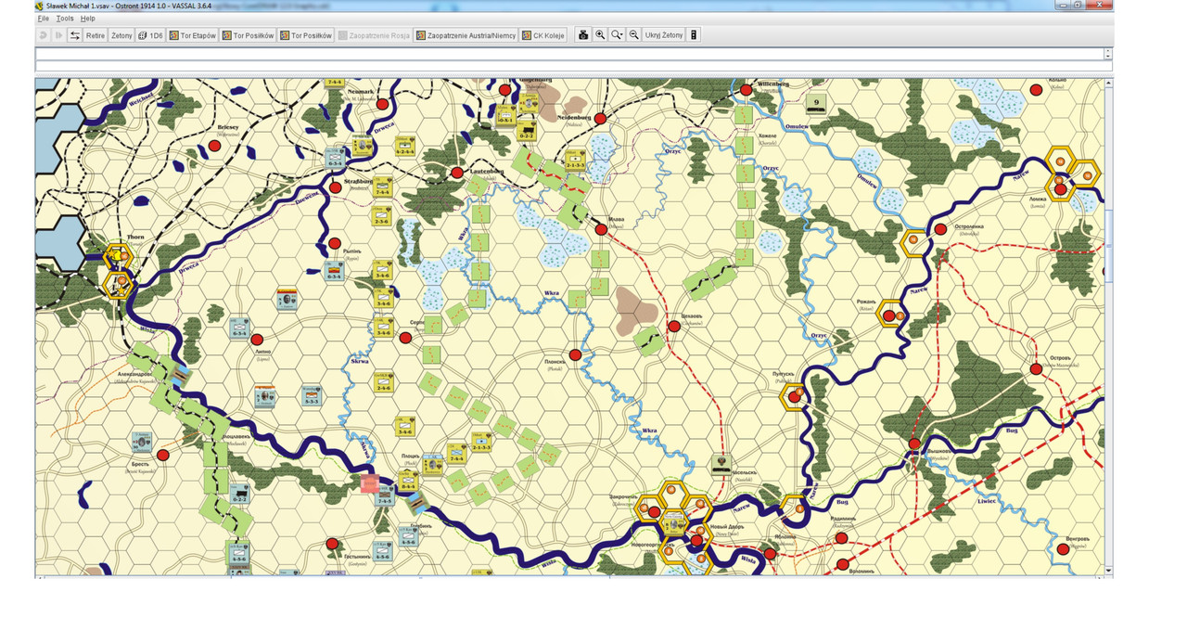
Task: Open Tor Posiłków button beside Zaopatrzenie Rosja
Action: click(305, 35)
